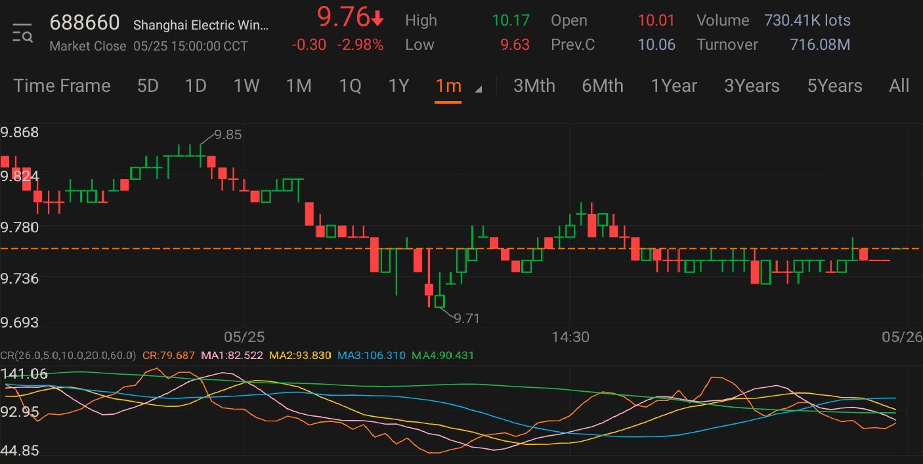Select the 5D time frame tab

pos(148,86)
